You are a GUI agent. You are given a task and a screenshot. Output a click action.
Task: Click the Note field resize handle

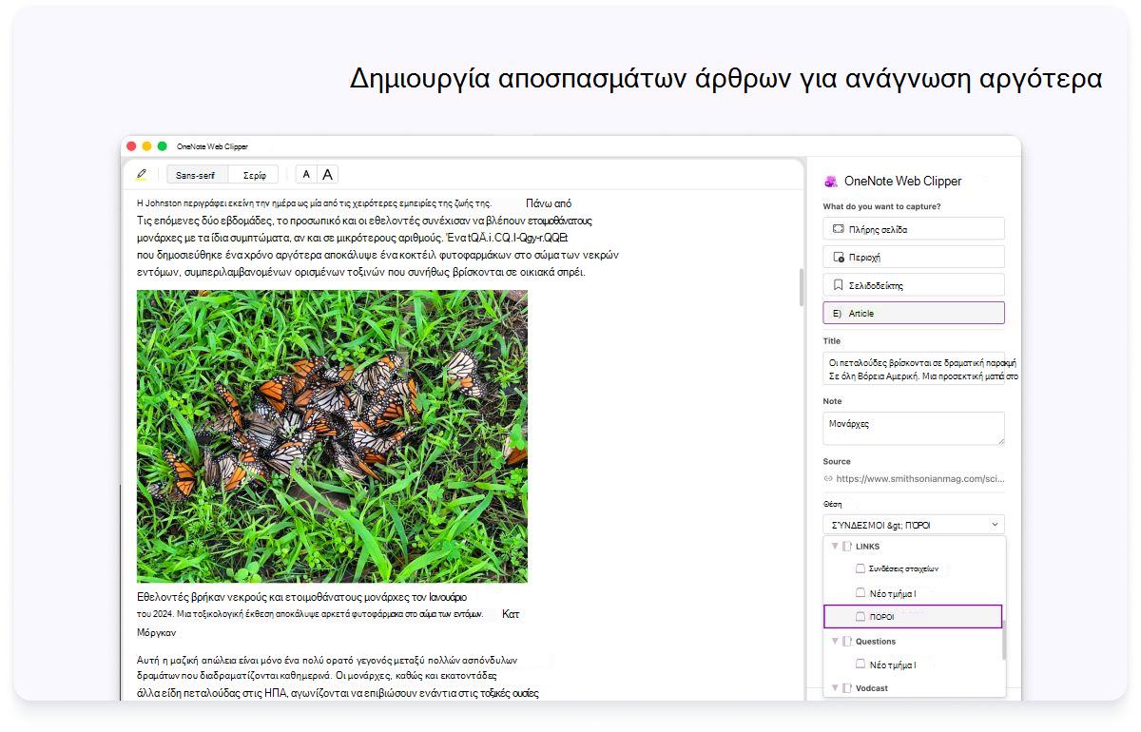click(x=999, y=440)
